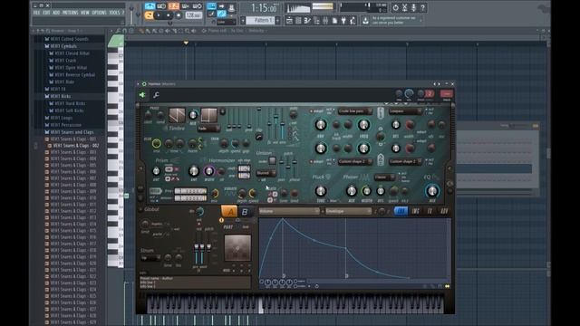Image resolution: width=580 pixels, height=326 pixels.
Task: Select VEH1 Reverse Cymbal folder
Action: point(74,74)
